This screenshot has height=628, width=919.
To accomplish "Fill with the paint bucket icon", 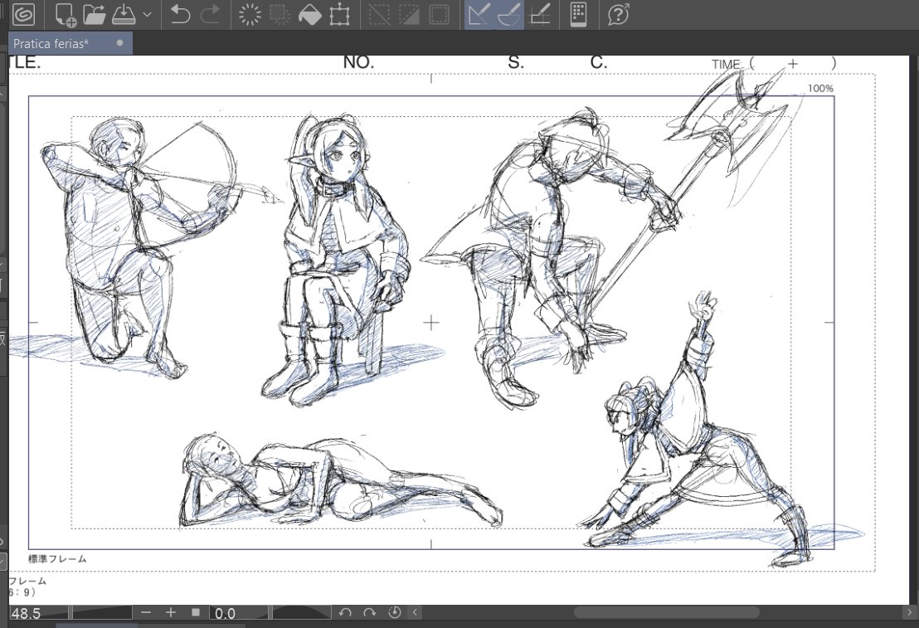I will [x=309, y=14].
